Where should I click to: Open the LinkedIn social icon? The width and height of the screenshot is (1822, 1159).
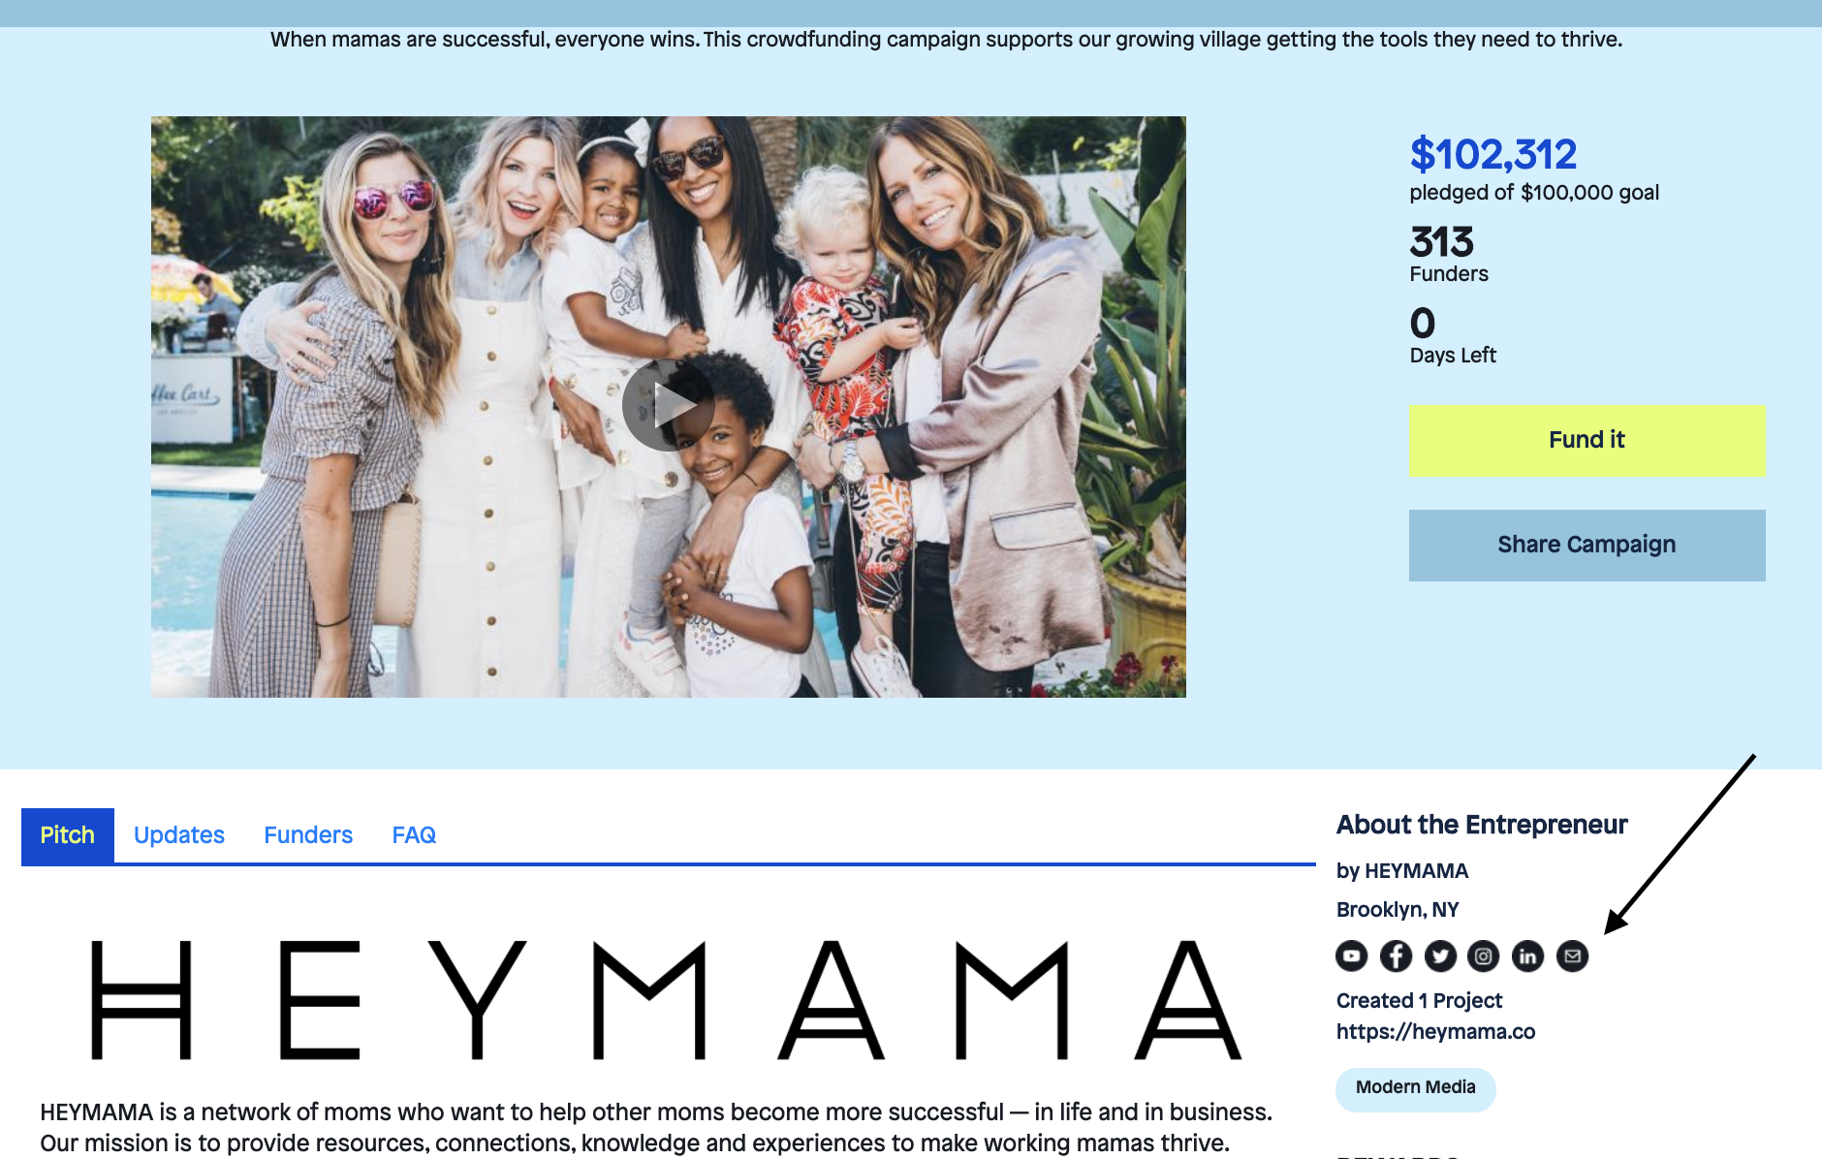coord(1527,956)
